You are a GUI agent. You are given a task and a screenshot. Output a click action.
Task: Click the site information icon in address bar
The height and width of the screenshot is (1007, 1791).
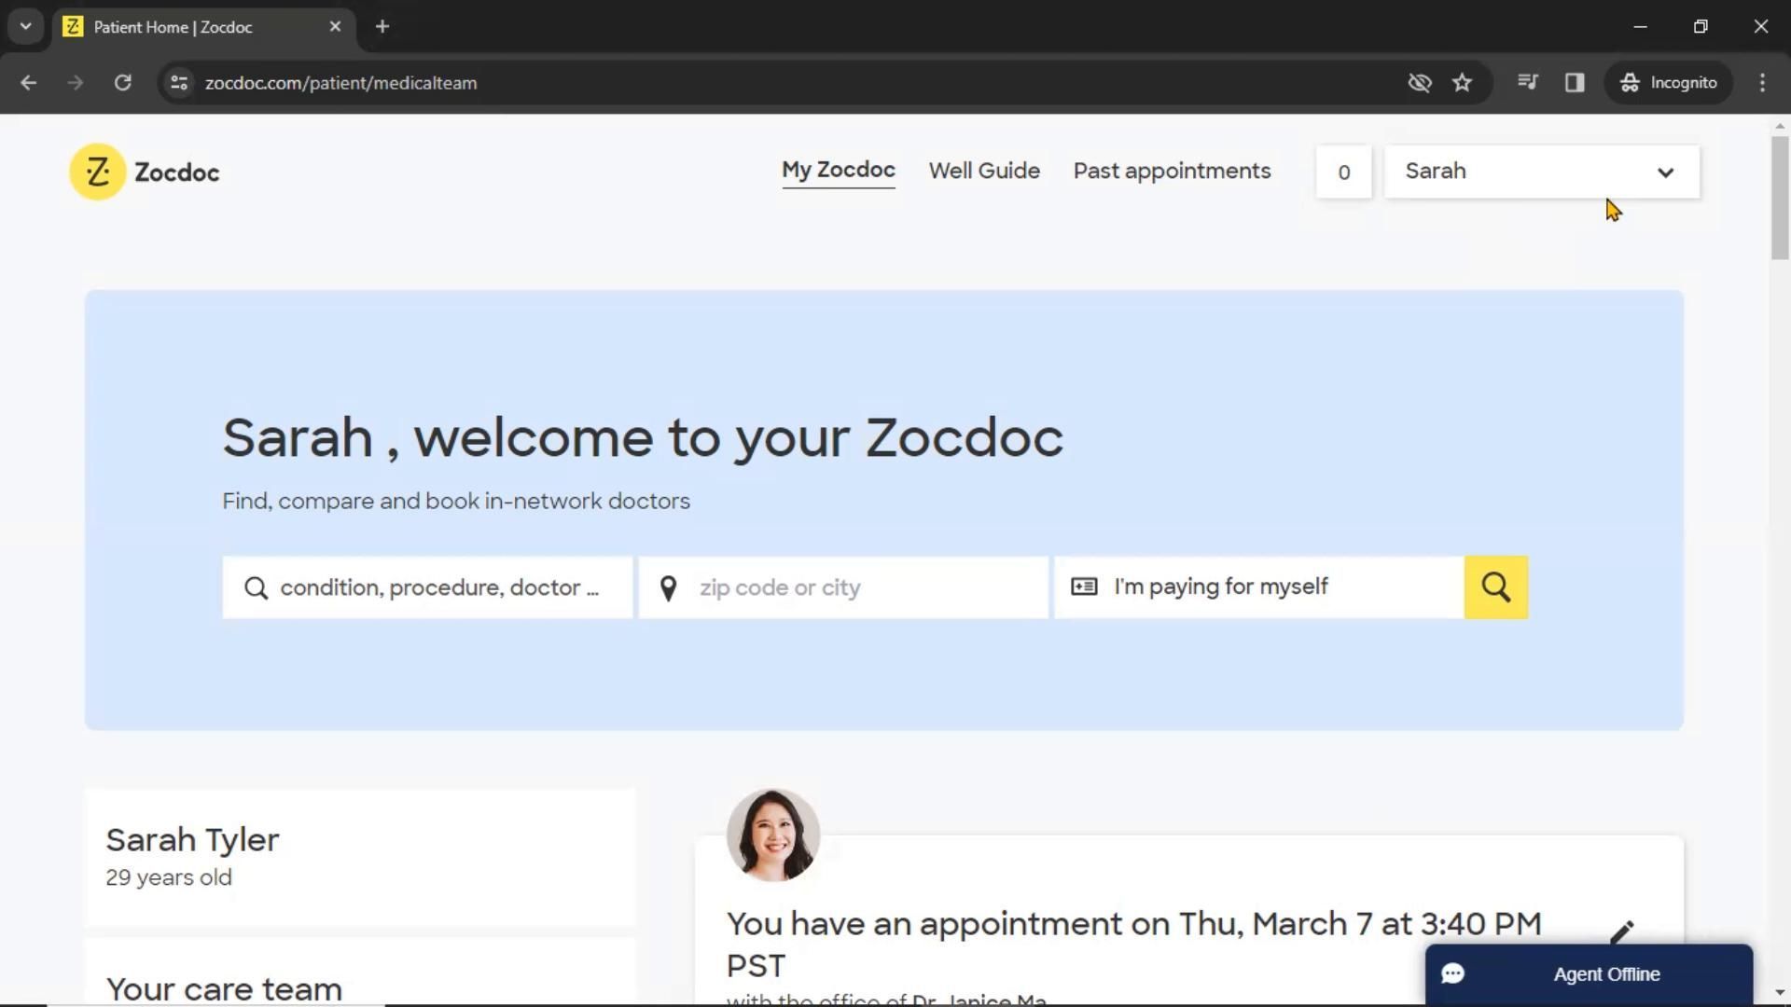[179, 83]
